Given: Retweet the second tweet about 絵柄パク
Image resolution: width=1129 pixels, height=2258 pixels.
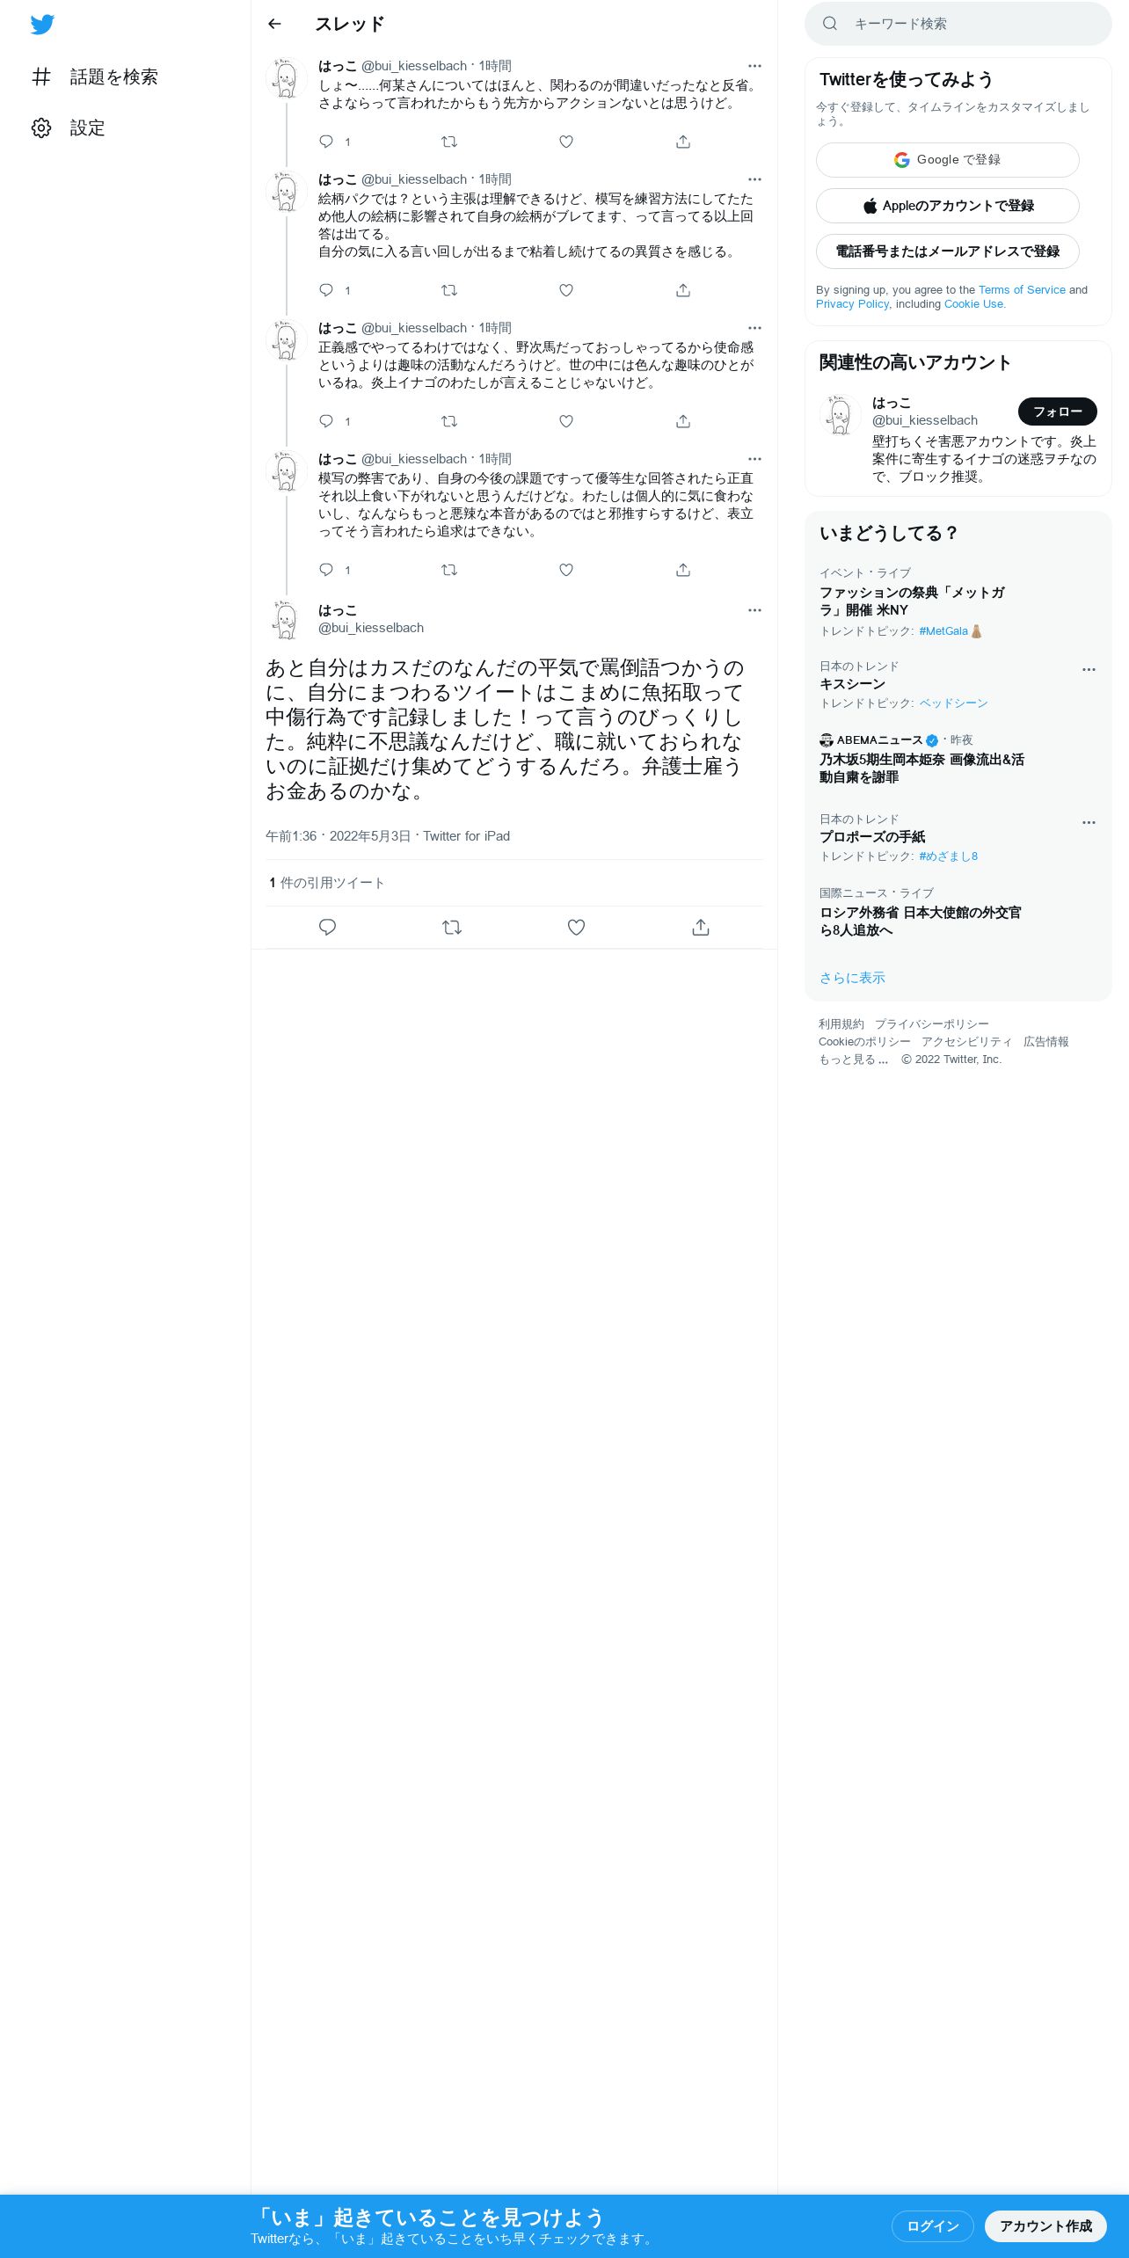Looking at the screenshot, I should 448,290.
